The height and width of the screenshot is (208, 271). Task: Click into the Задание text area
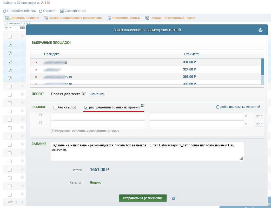pos(147,151)
